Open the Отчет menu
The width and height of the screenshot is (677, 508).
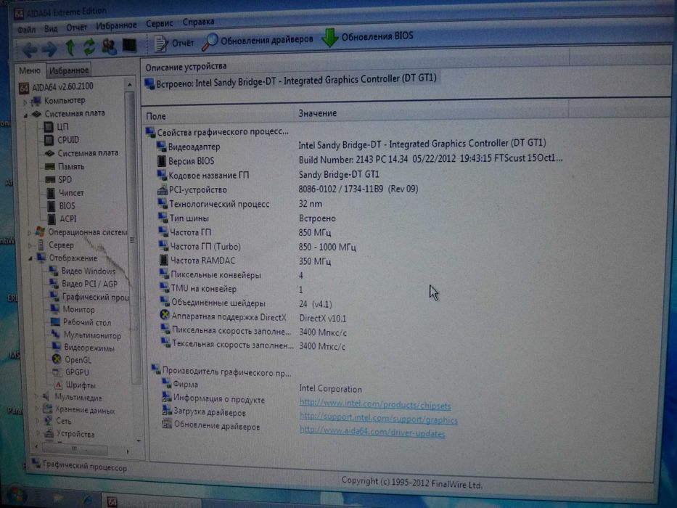tap(76, 28)
